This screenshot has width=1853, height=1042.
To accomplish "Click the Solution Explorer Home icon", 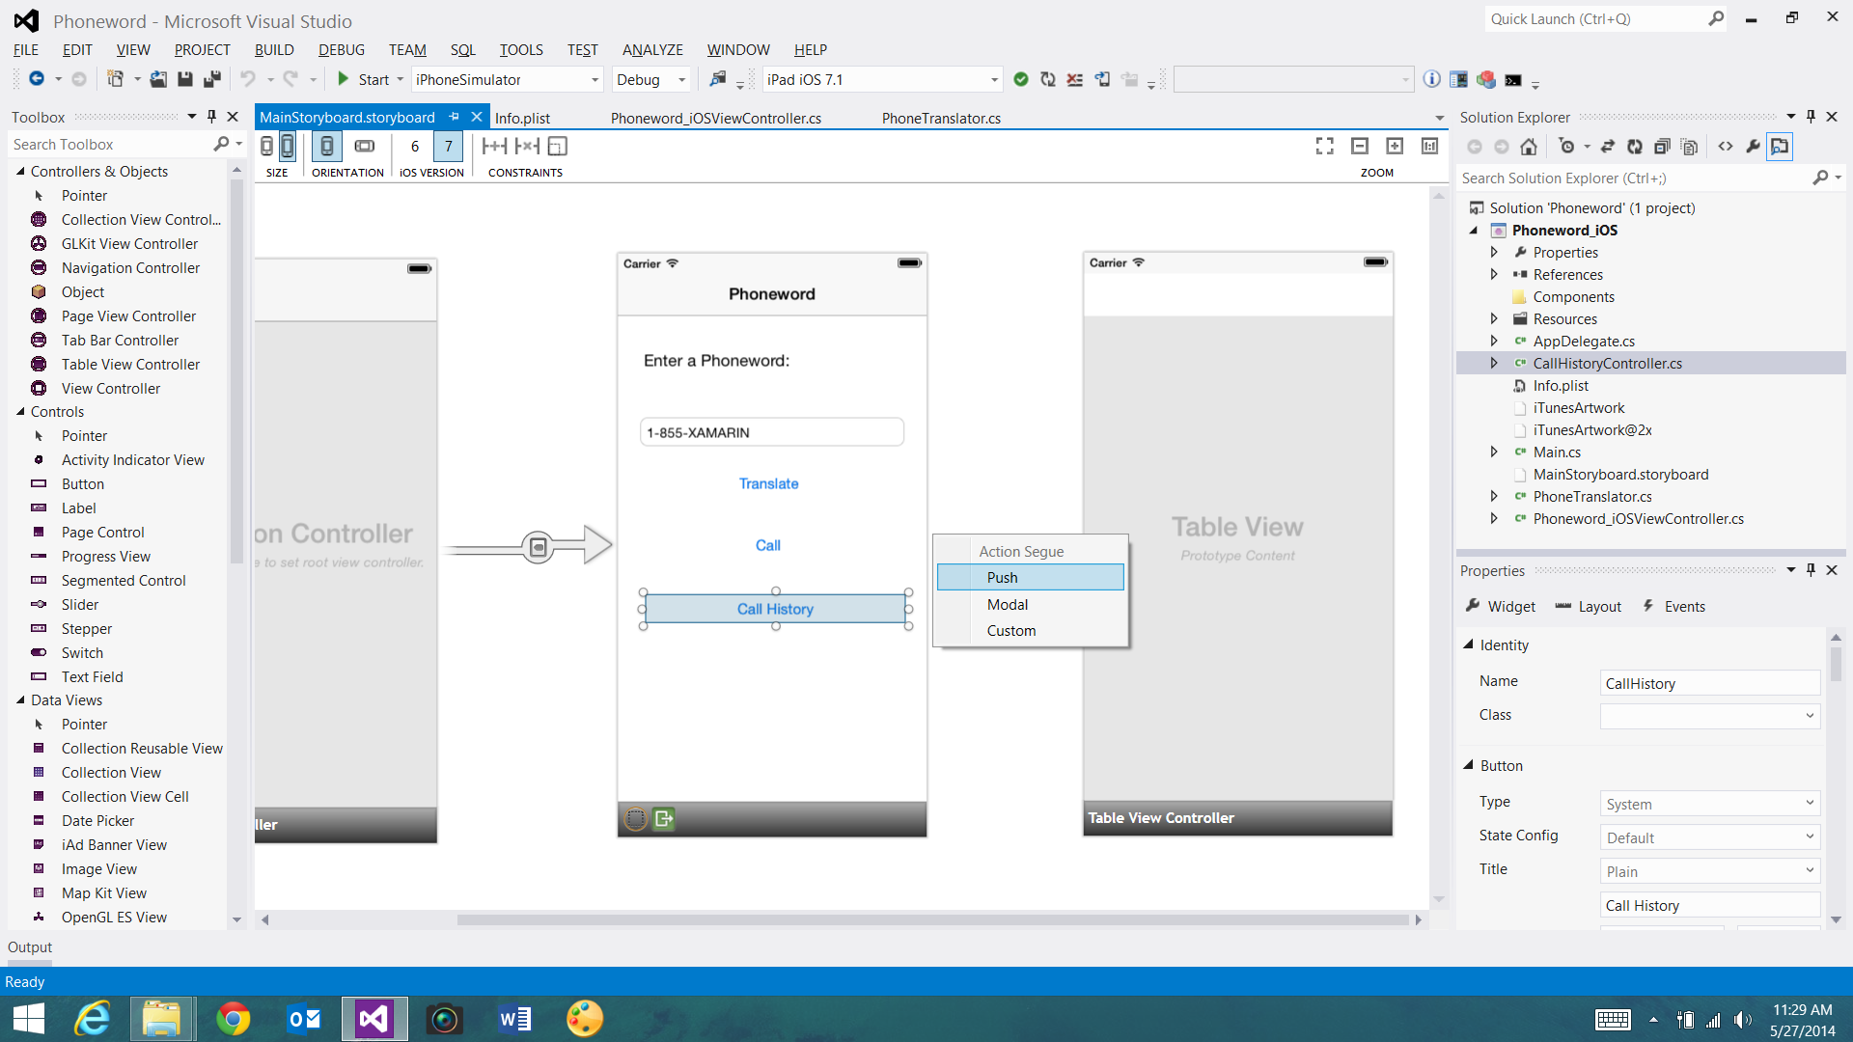I will pos(1528,147).
